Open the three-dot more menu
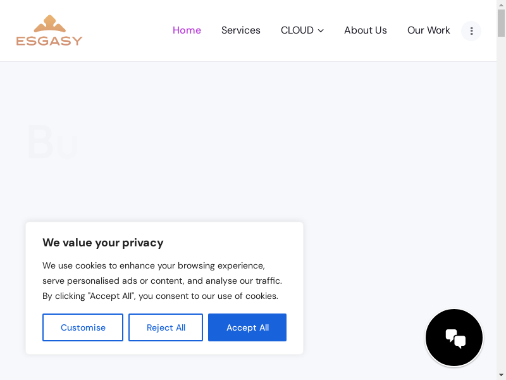This screenshot has height=380, width=506. 471,31
